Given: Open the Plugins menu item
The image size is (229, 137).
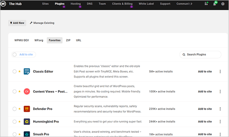Looking at the screenshot, I should (x=60, y=4).
